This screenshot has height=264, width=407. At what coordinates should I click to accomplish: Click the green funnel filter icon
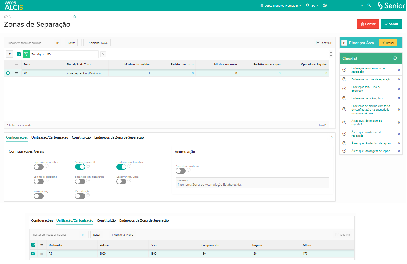tap(26, 54)
